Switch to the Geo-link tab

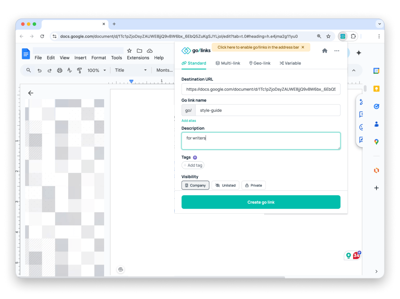point(260,63)
